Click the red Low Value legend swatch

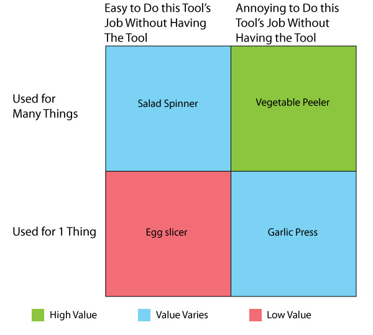[256, 315]
